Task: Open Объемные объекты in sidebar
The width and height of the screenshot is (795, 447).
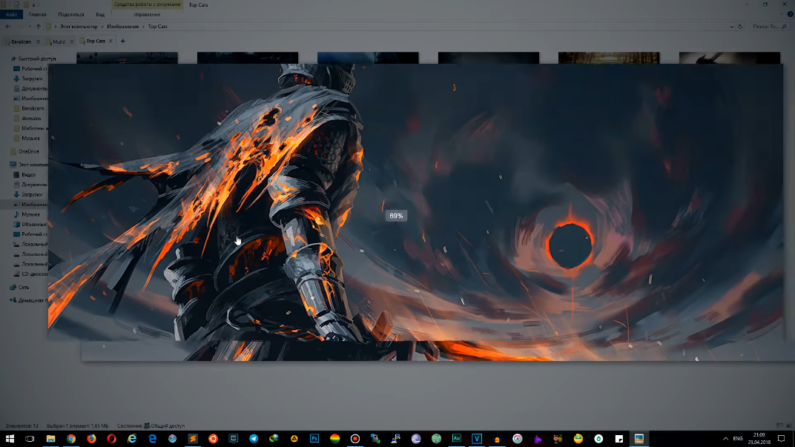Action: [x=30, y=224]
